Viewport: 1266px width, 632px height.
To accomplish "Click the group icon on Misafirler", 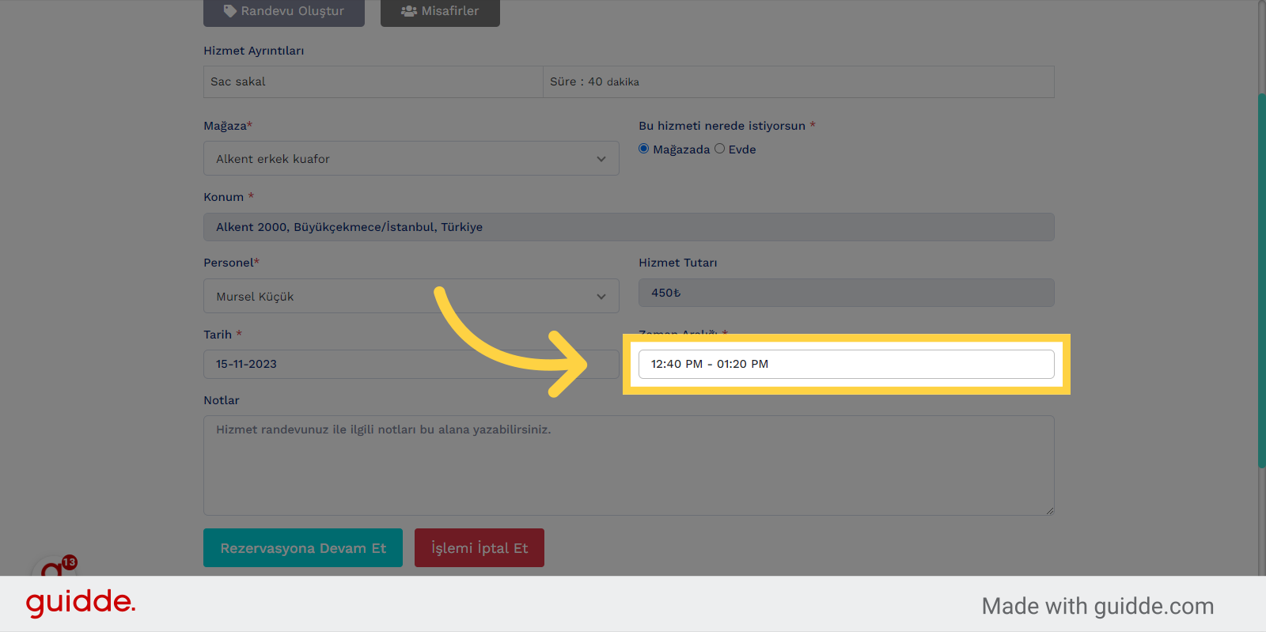I will pos(408,11).
